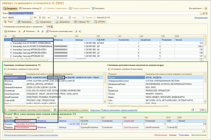Image resolution: width=211 pixels, height=140 pixels.
Task: Click left Установить значения по умолчанию
Action: coord(22,69)
